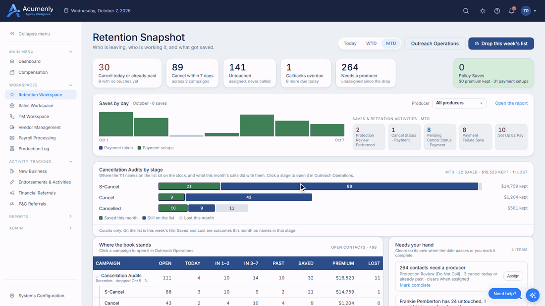545x306 pixels.
Task: Select the MTD time range
Action: click(391, 44)
